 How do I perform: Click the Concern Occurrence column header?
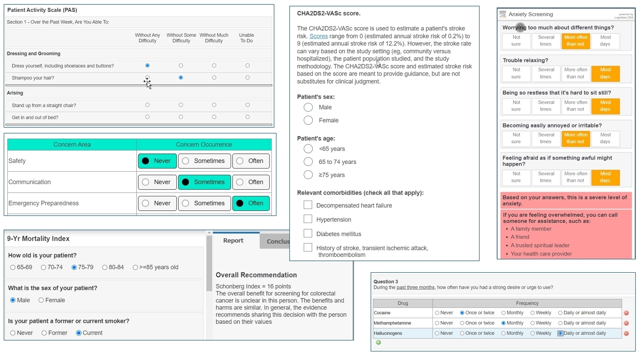click(x=204, y=144)
